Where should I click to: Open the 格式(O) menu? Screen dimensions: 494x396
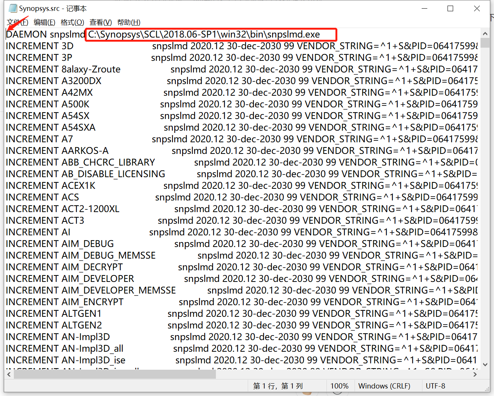72,23
